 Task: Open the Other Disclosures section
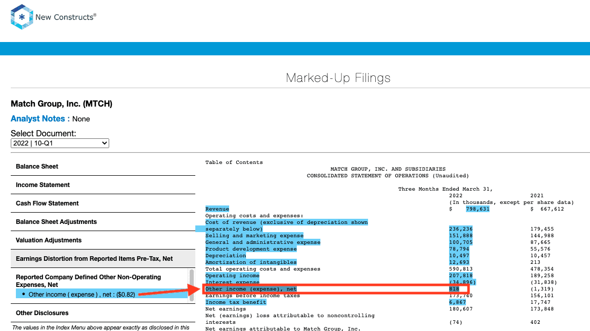tap(103, 313)
